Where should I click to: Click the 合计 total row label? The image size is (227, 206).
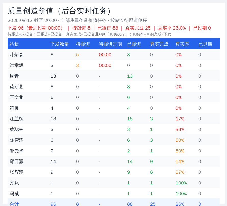click(x=14, y=204)
